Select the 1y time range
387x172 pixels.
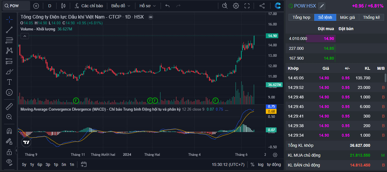[x=32, y=164]
